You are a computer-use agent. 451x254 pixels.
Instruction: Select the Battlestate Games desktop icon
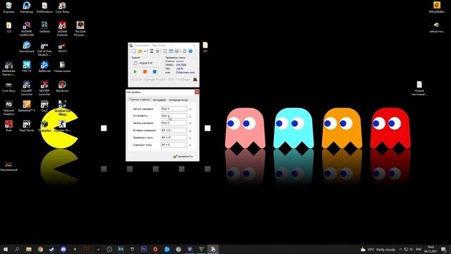8,68
